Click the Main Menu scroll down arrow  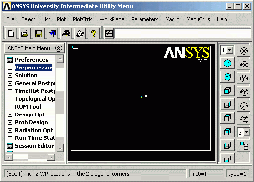tap(60, 148)
